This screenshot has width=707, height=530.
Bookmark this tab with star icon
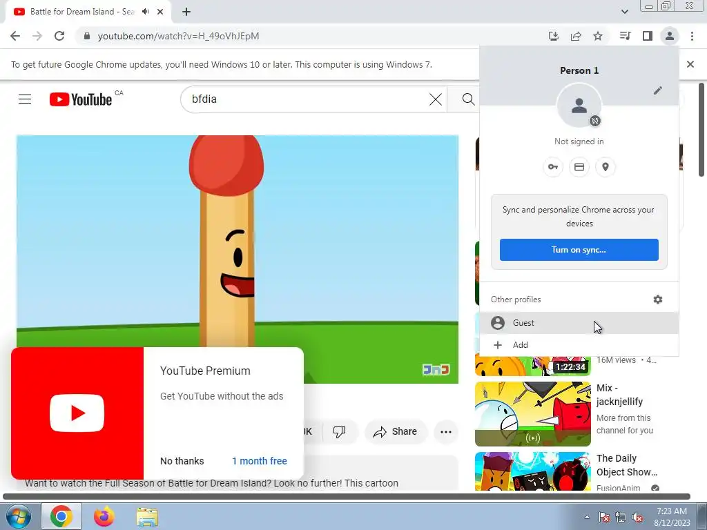pos(598,36)
